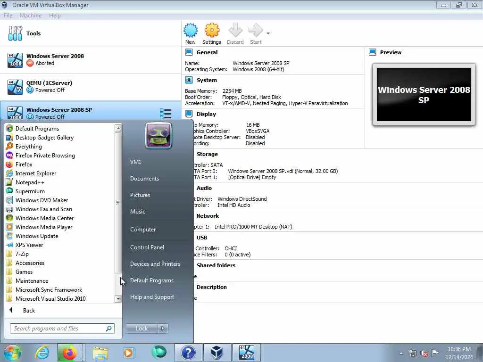Click the USB section header
The width and height of the screenshot is (483, 362).
coord(202,238)
